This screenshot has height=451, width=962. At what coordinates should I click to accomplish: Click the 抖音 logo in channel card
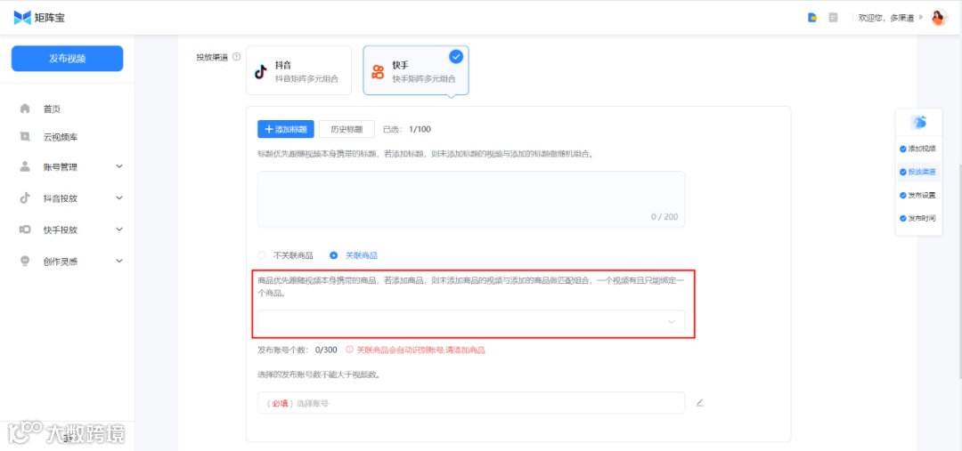[261, 72]
